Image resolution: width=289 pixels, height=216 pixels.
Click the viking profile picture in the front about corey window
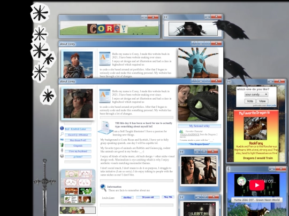[x=78, y=103]
